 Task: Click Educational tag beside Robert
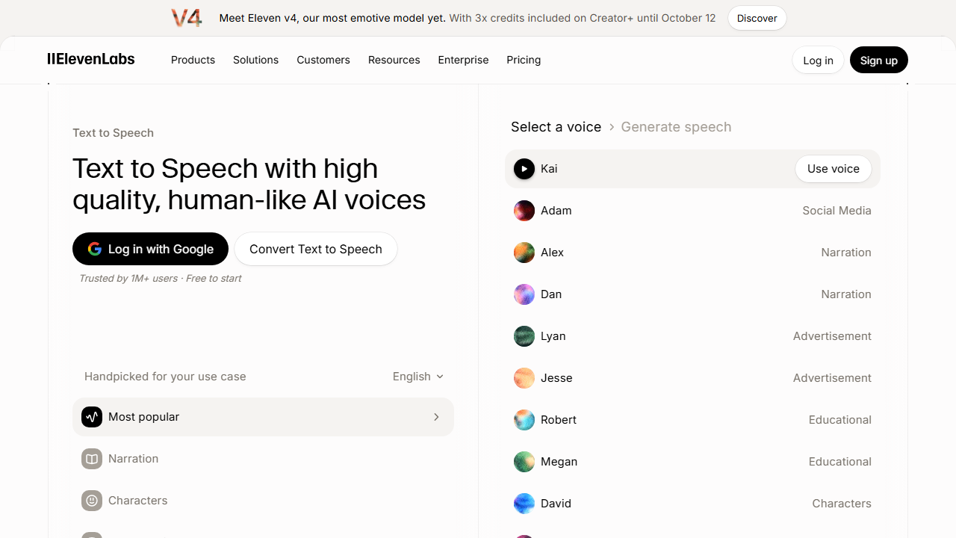840,420
